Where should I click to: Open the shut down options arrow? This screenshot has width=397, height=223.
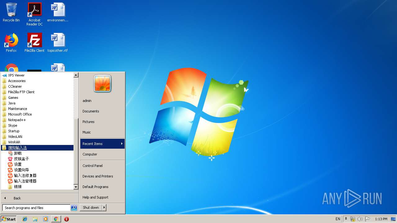104,208
